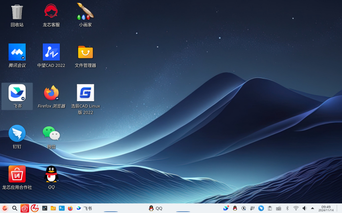This screenshot has height=213, width=342.
Task: Open the start menu launcher in taskbar
Action: click(x=5, y=209)
